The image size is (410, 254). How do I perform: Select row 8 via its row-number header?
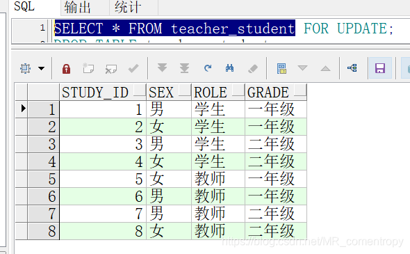(x=43, y=231)
